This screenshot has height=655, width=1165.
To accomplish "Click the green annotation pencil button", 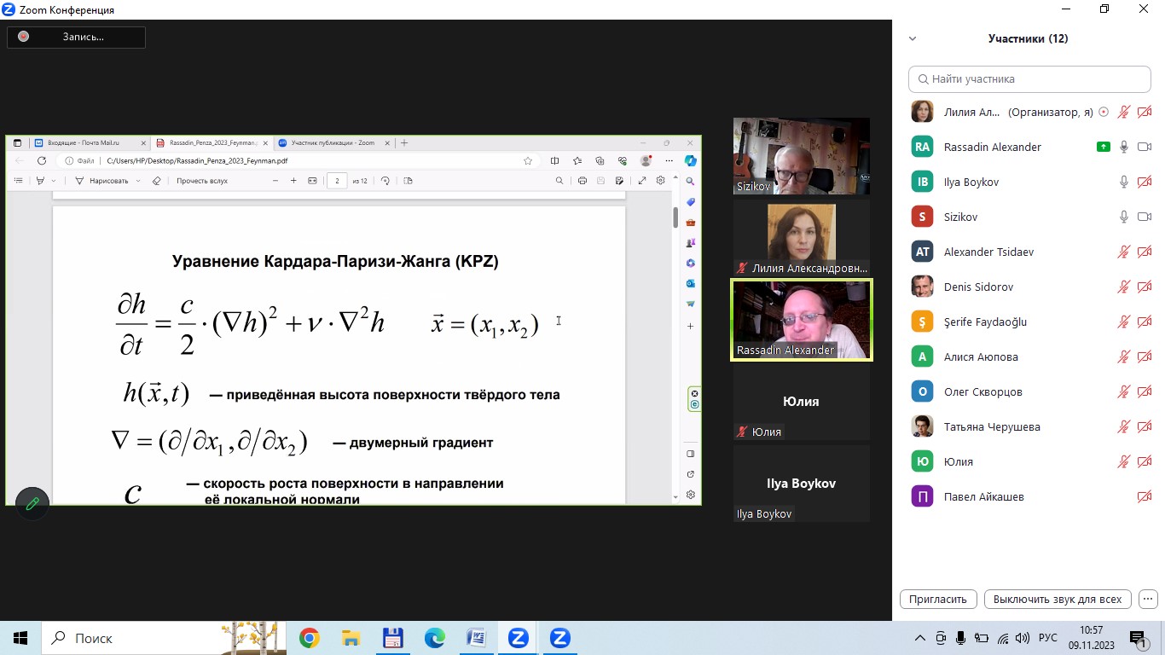I will tap(32, 504).
